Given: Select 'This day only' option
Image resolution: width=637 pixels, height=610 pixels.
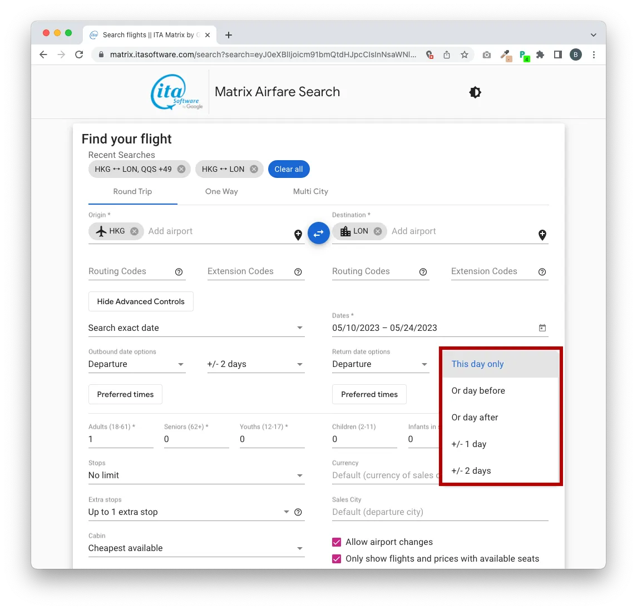Looking at the screenshot, I should click(501, 364).
